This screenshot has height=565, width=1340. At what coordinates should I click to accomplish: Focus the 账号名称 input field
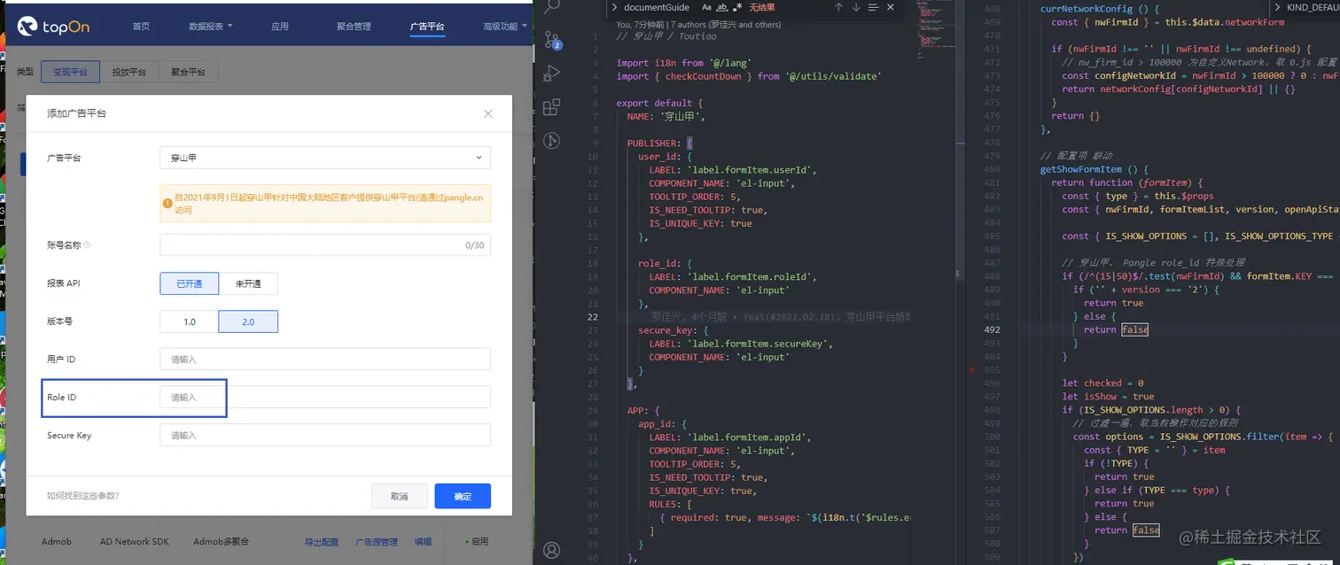coord(325,245)
